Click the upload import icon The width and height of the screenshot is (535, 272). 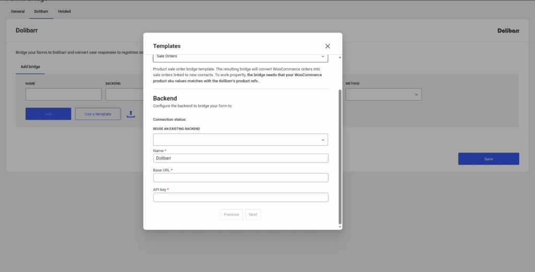coord(131,114)
